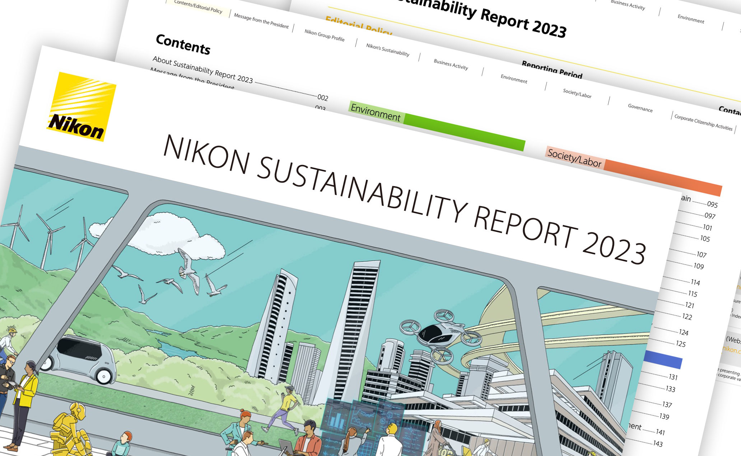Screen dimensions: 741x456
Task: Jump to page 097 entry
Action: point(710,215)
